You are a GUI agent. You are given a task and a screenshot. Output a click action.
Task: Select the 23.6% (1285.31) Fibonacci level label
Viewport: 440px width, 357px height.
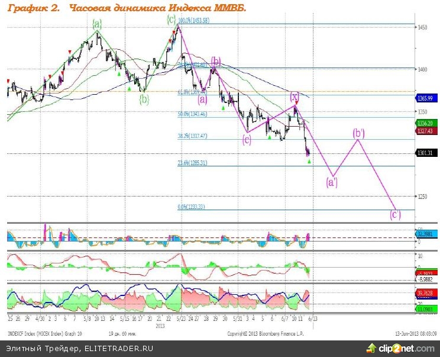click(x=193, y=163)
